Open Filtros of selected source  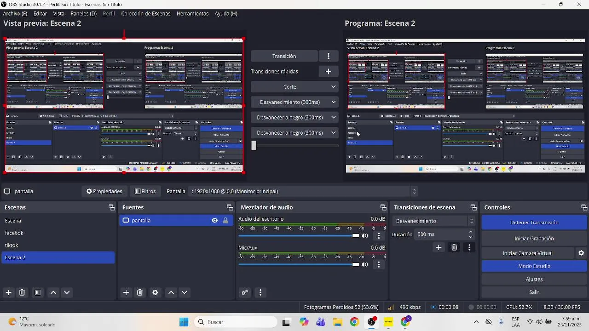[145, 191]
